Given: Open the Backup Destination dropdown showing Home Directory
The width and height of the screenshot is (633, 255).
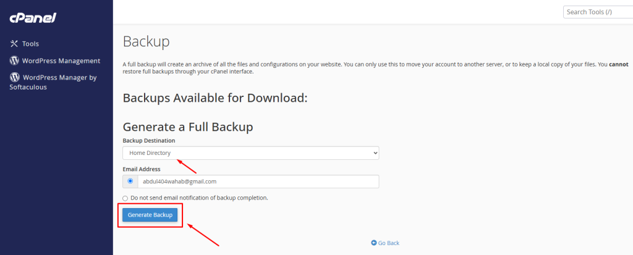Looking at the screenshot, I should (250, 153).
